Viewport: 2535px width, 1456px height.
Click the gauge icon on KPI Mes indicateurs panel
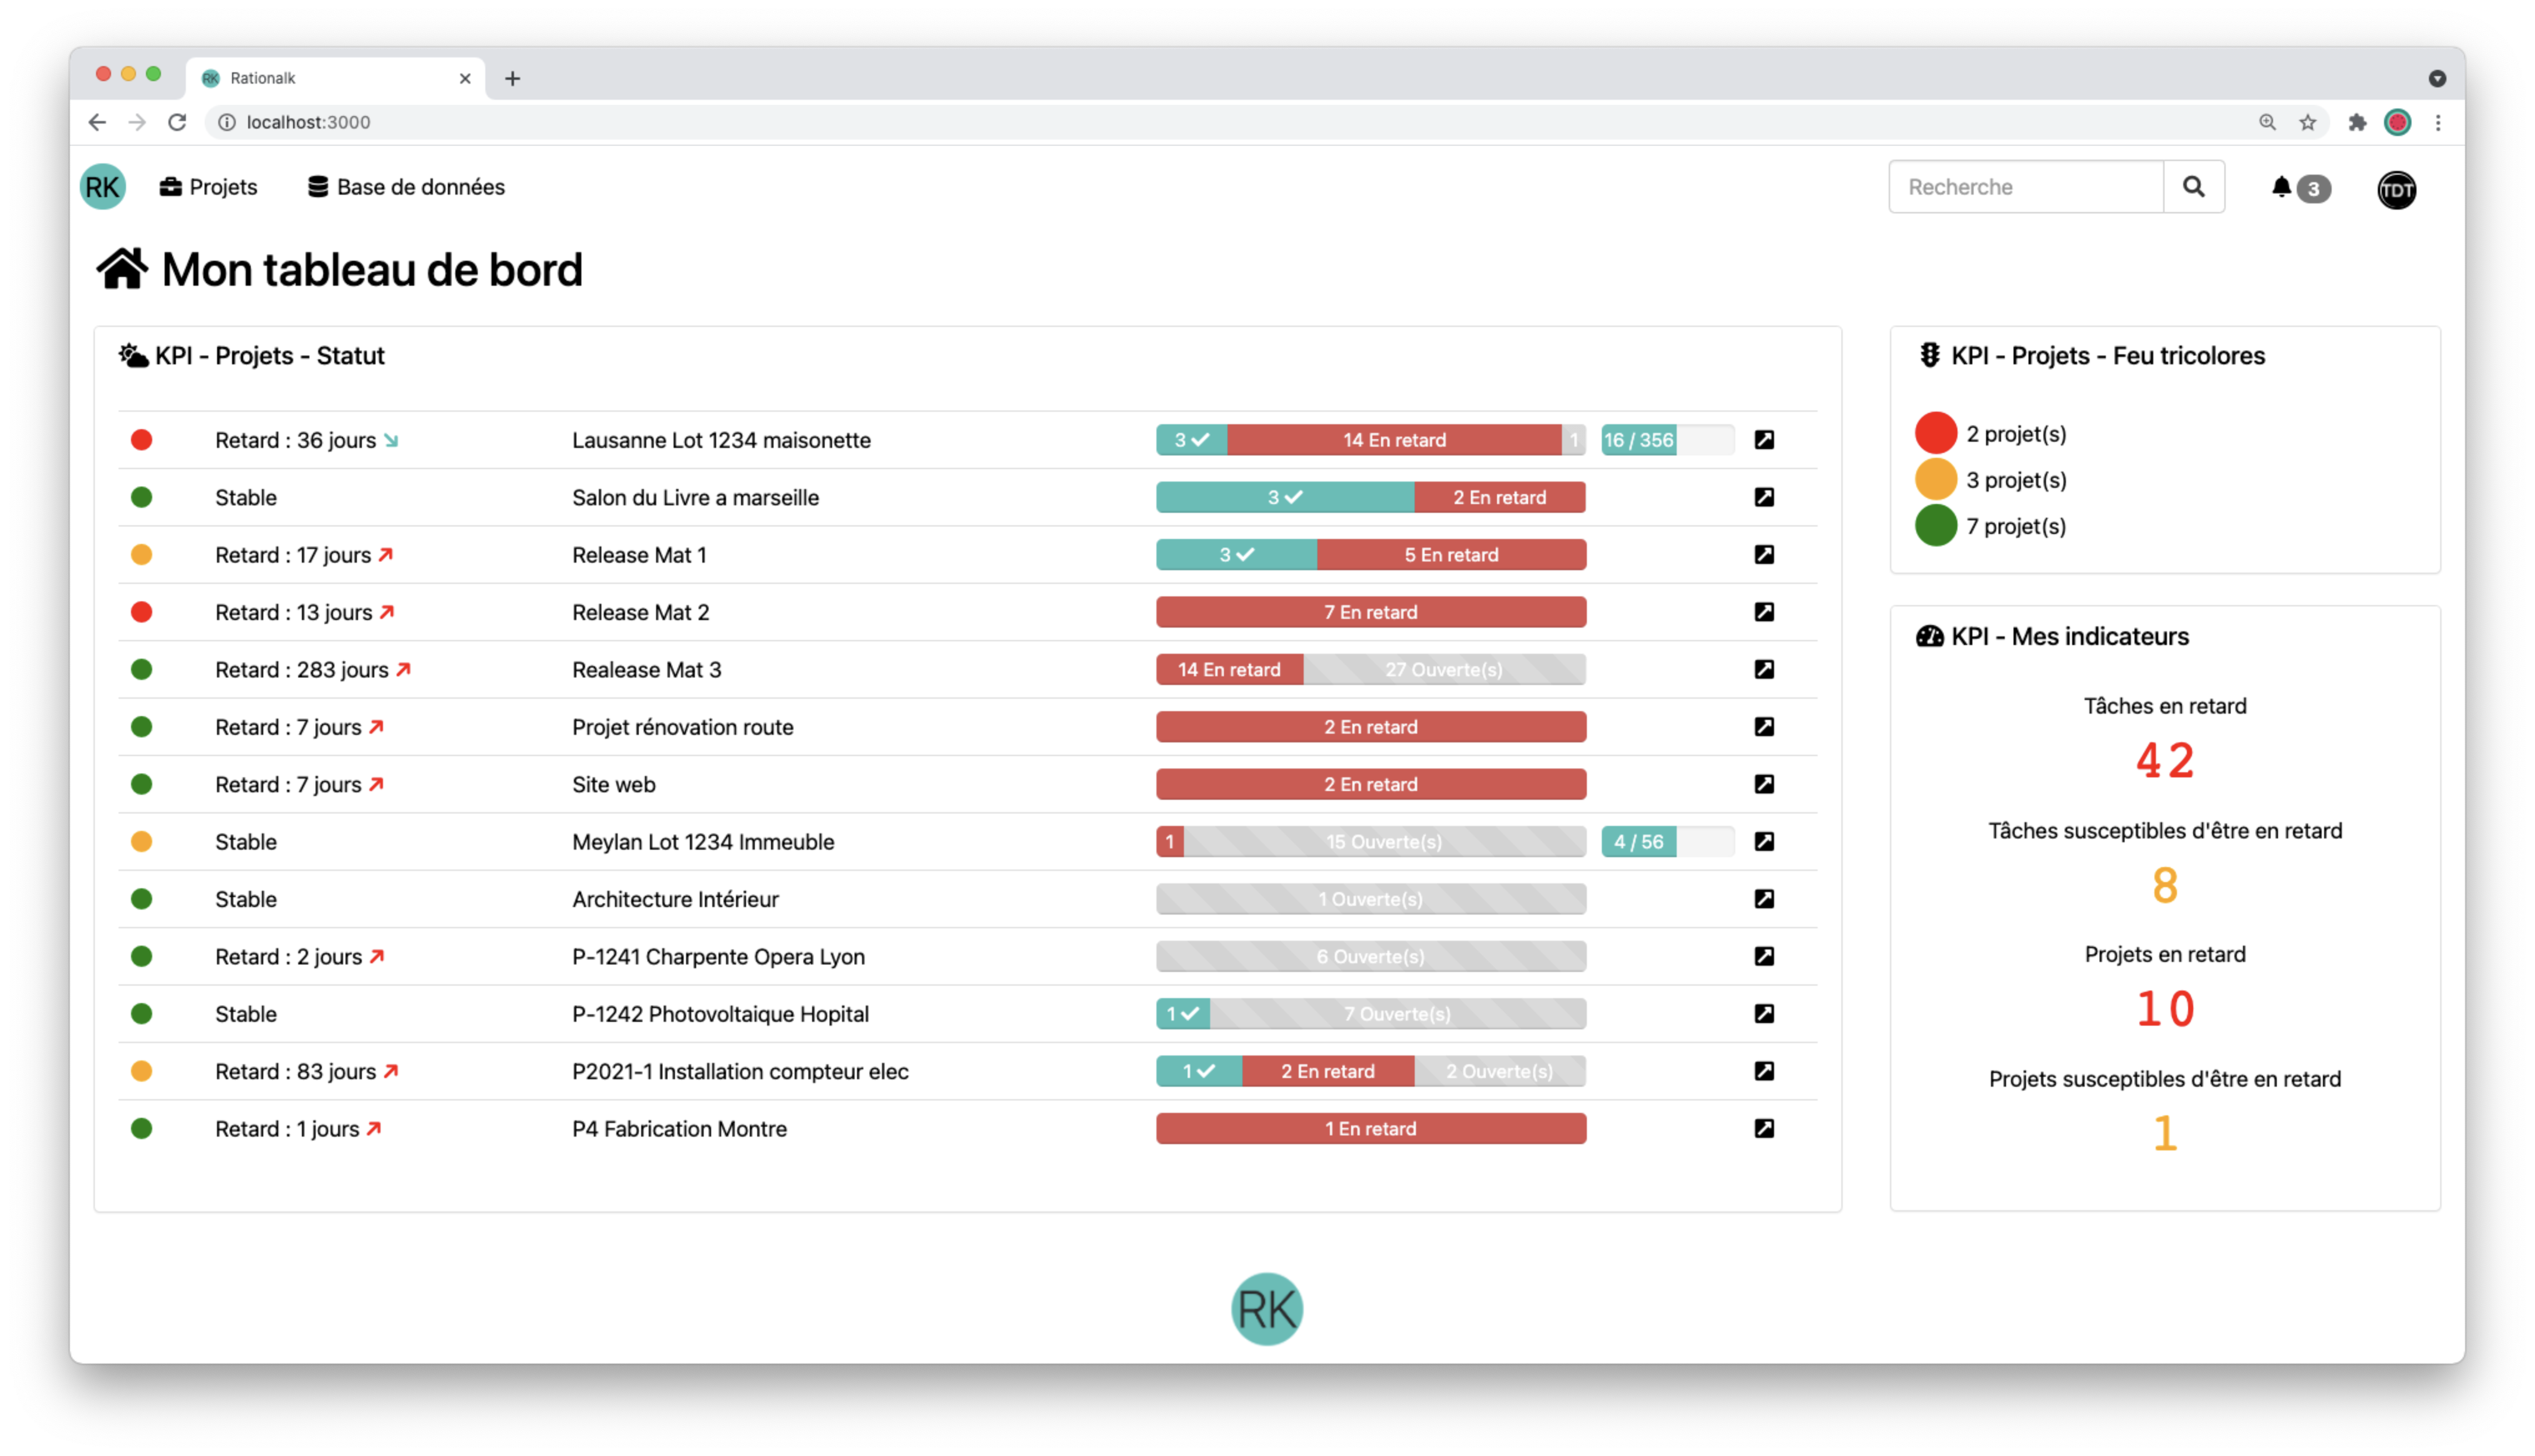1929,636
